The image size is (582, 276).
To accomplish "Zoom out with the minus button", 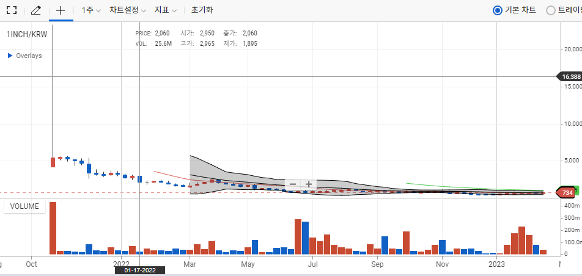I will pos(293,184).
